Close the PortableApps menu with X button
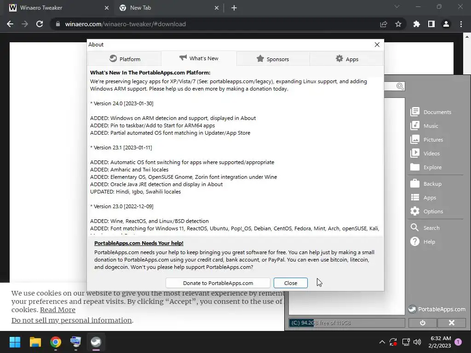This screenshot has height=353, width=471. 452,323
